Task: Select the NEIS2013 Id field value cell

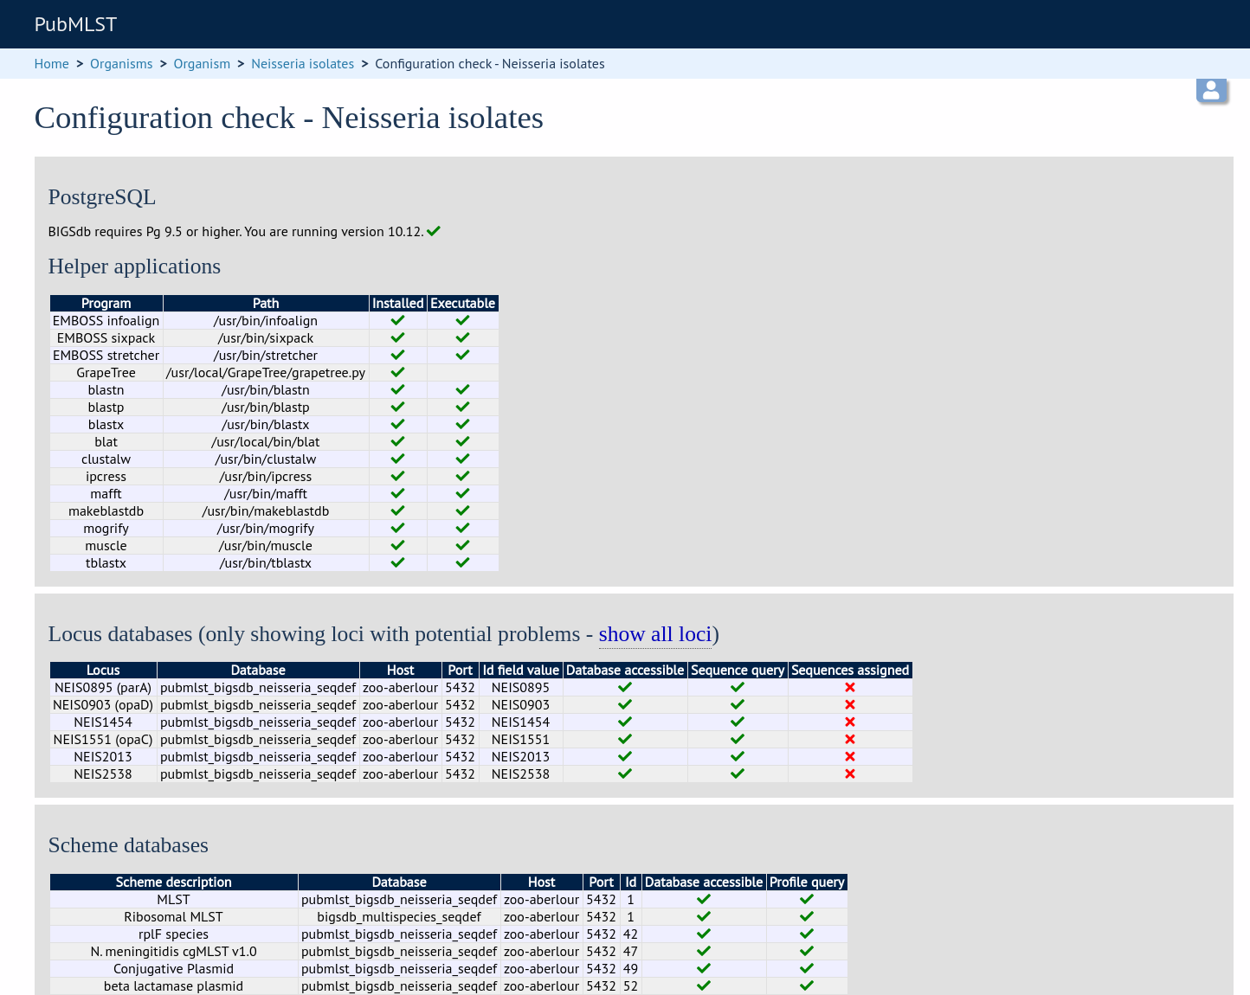Action: point(521,756)
